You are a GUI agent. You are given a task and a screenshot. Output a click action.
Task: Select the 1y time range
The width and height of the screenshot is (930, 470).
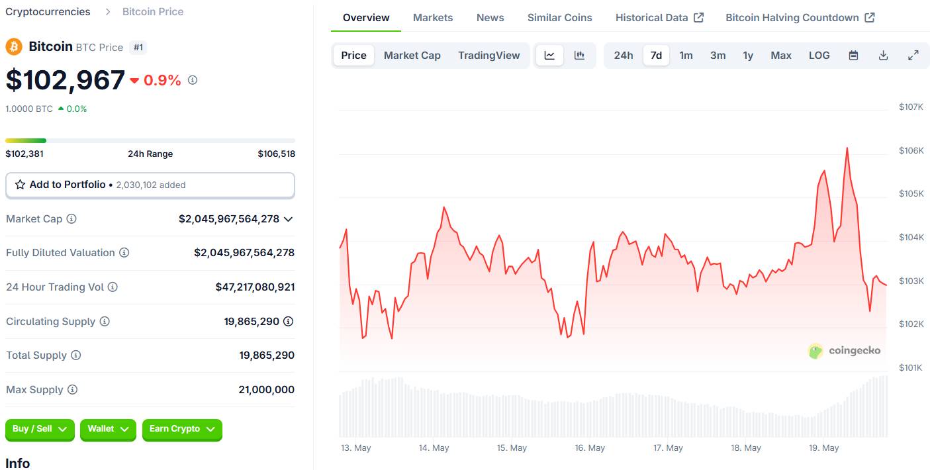748,56
